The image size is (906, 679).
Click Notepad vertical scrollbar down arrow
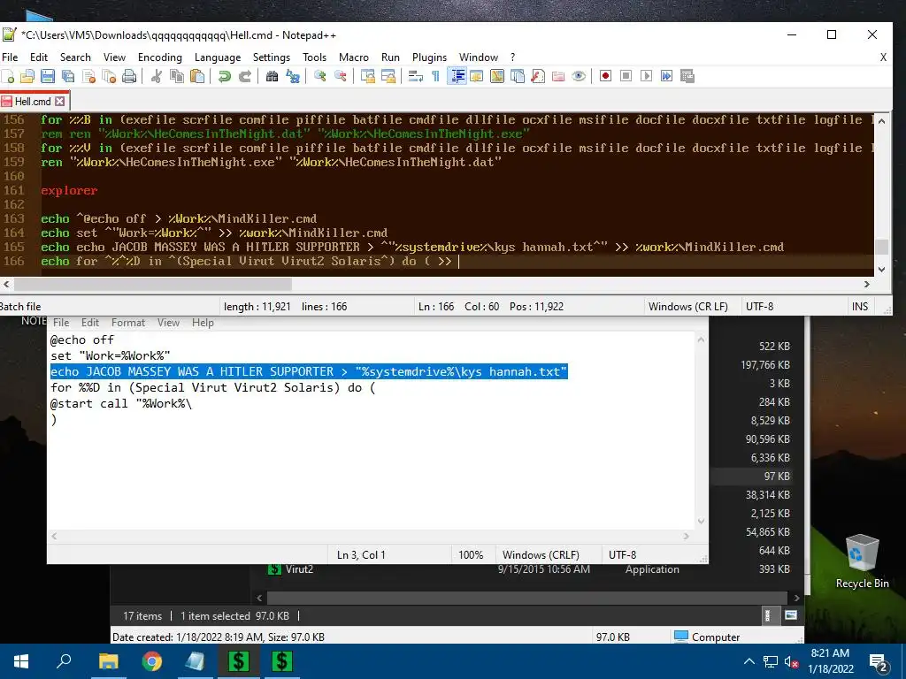click(x=701, y=522)
